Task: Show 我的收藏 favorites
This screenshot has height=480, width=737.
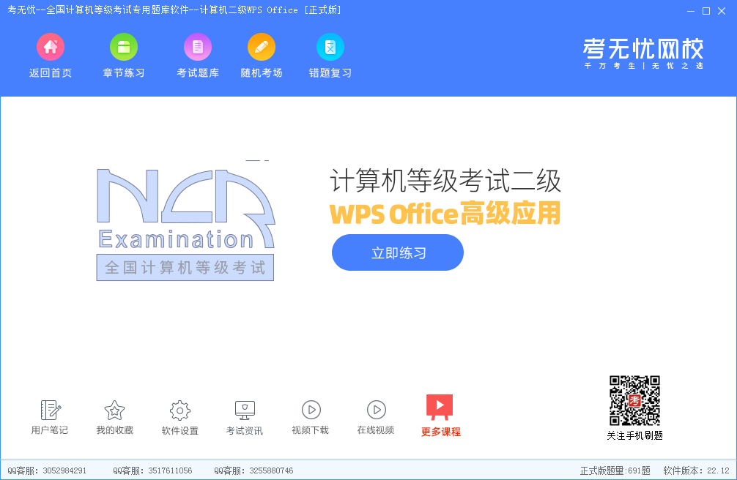Action: pyautogui.click(x=115, y=410)
